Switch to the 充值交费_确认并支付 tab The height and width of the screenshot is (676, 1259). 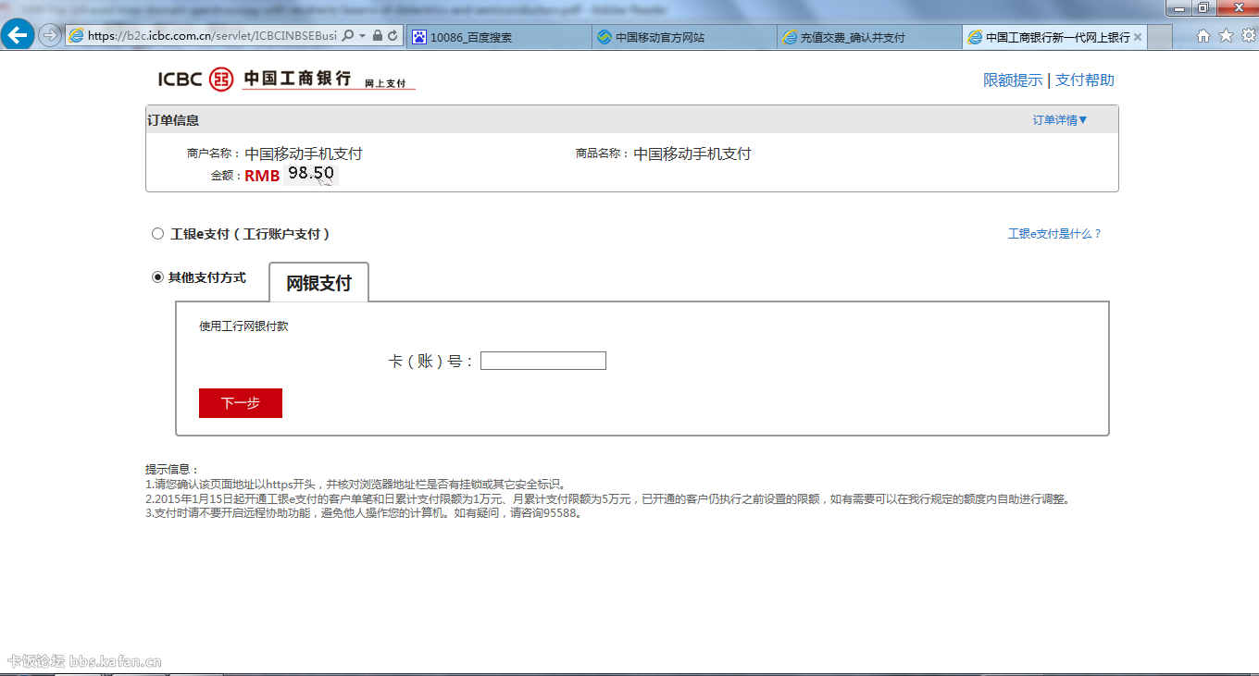tap(869, 37)
